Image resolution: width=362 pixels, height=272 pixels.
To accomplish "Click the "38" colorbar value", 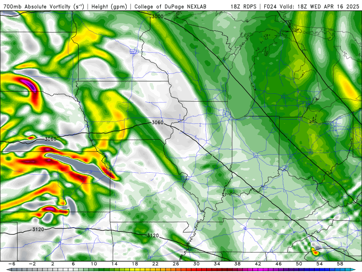I will [x=237, y=264].
